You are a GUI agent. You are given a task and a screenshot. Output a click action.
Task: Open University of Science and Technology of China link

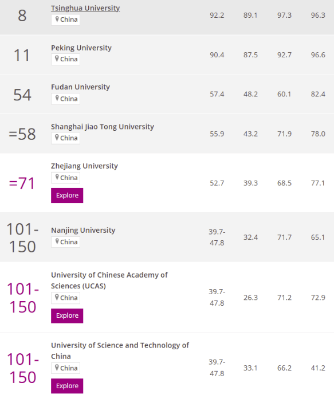pos(120,351)
